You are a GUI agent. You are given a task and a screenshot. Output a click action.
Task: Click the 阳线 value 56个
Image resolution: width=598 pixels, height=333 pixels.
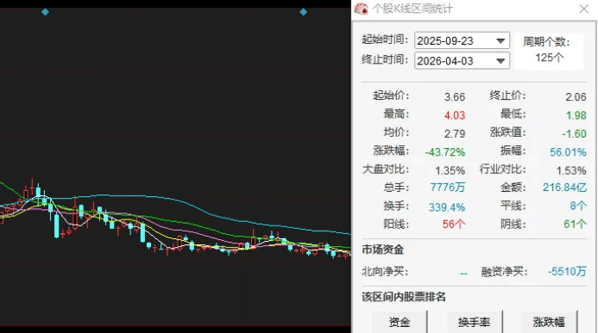454,224
